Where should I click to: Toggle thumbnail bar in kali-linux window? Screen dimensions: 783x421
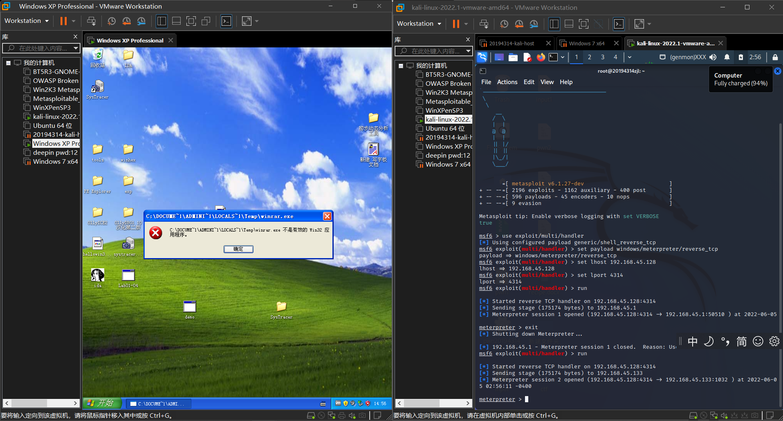(x=569, y=24)
